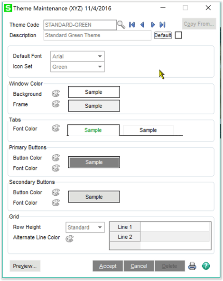Click Primary Buttons dark Sample button
This screenshot has width=223, height=281.
[x=94, y=162]
